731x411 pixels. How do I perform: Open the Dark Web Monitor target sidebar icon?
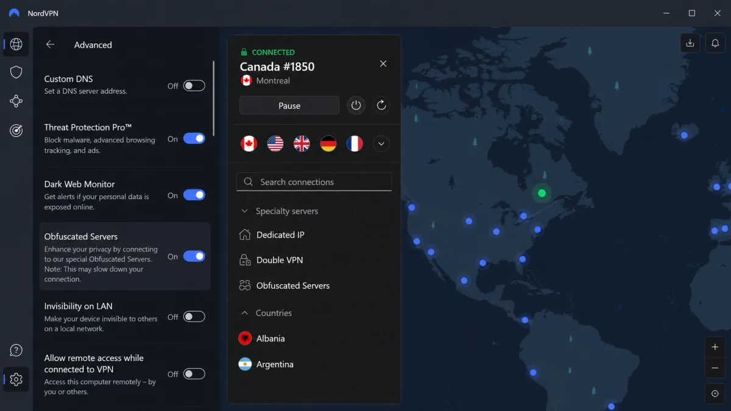(16, 130)
